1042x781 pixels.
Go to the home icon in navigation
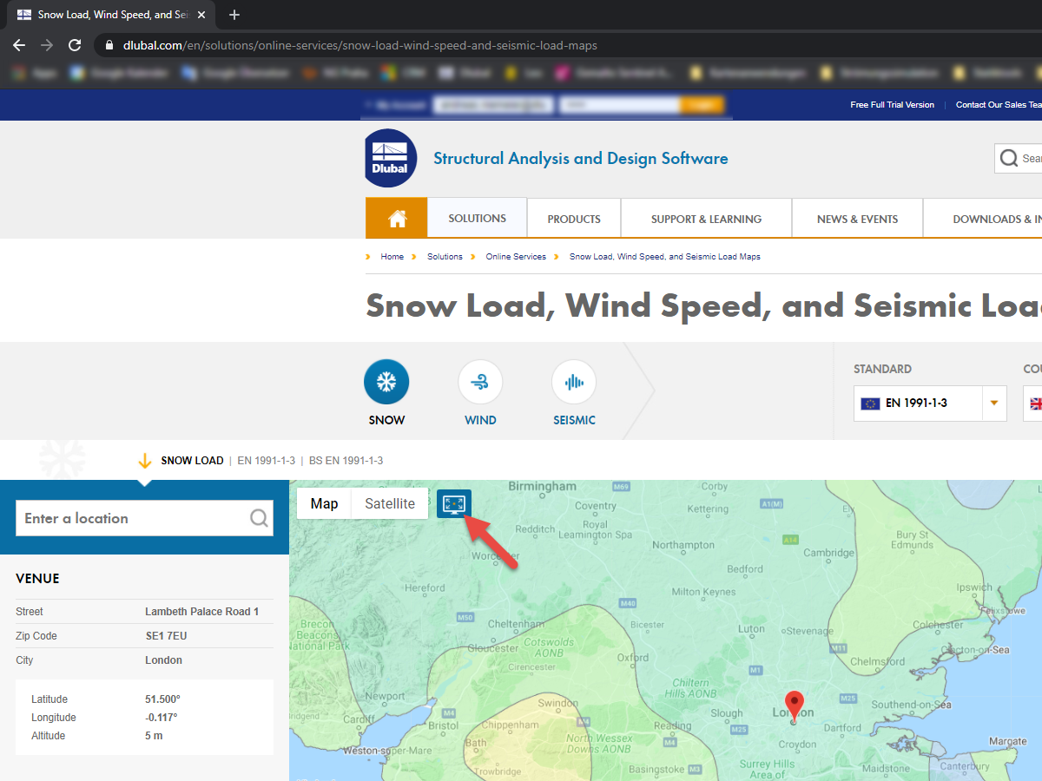tap(397, 219)
